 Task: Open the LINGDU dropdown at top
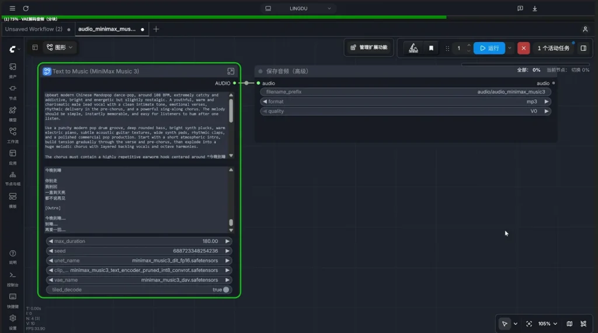(298, 8)
